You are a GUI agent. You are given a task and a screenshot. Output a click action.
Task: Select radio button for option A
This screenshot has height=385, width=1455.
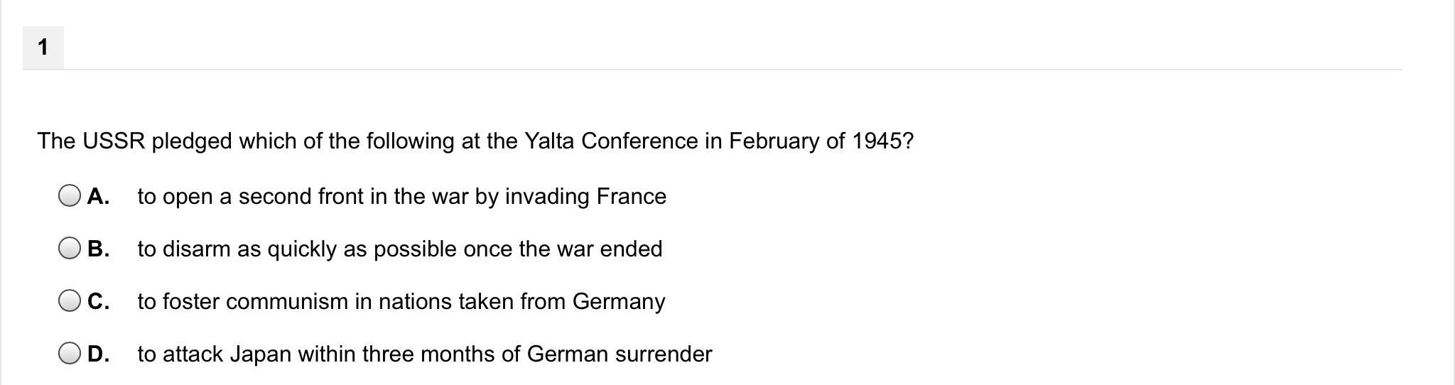(70, 196)
